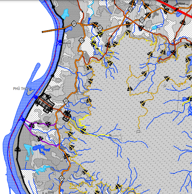Click the circle symbol inside the large compound

tap(44, 105)
